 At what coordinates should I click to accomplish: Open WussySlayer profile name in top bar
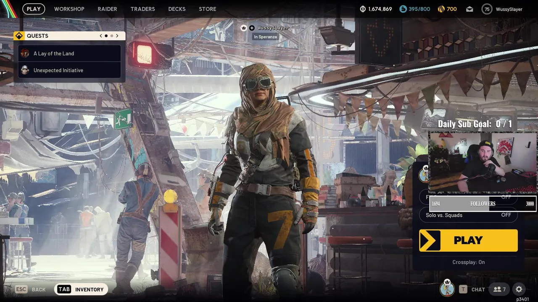click(509, 9)
